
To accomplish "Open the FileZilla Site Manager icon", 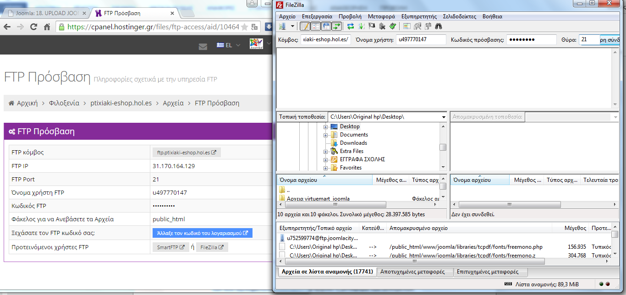I will [x=282, y=27].
